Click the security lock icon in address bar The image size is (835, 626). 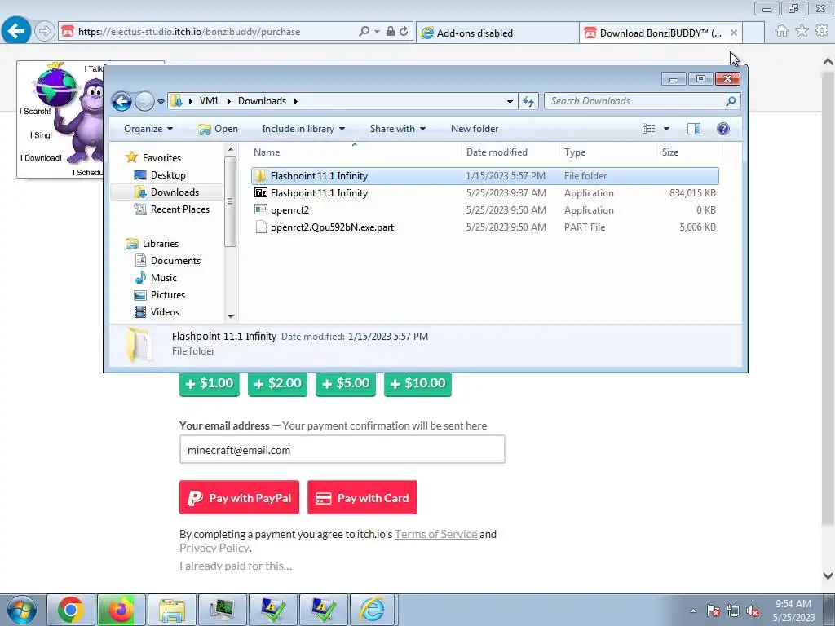391,32
